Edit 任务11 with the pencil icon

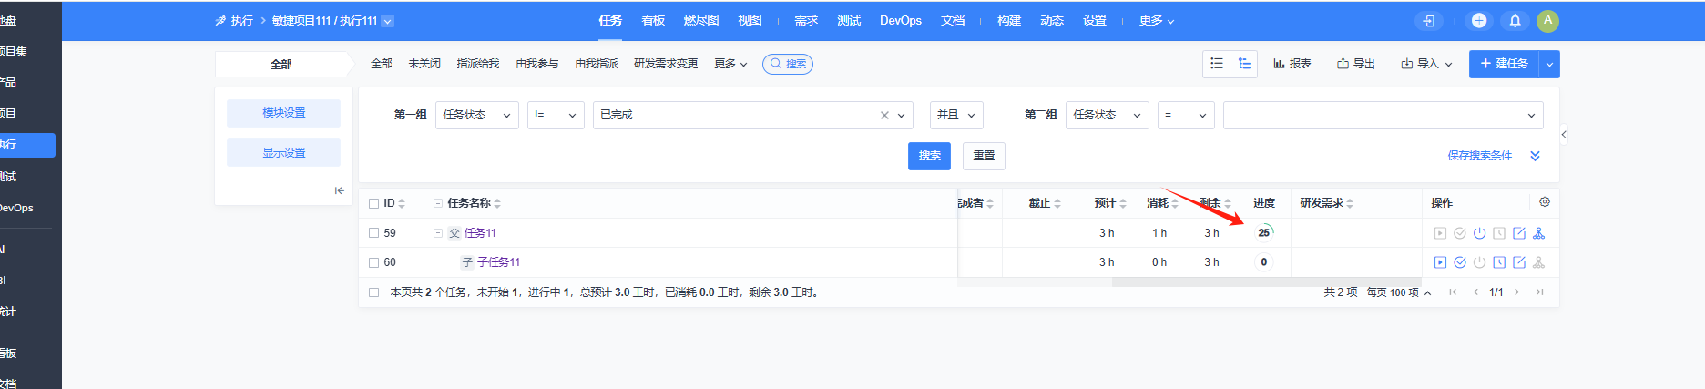point(1519,233)
